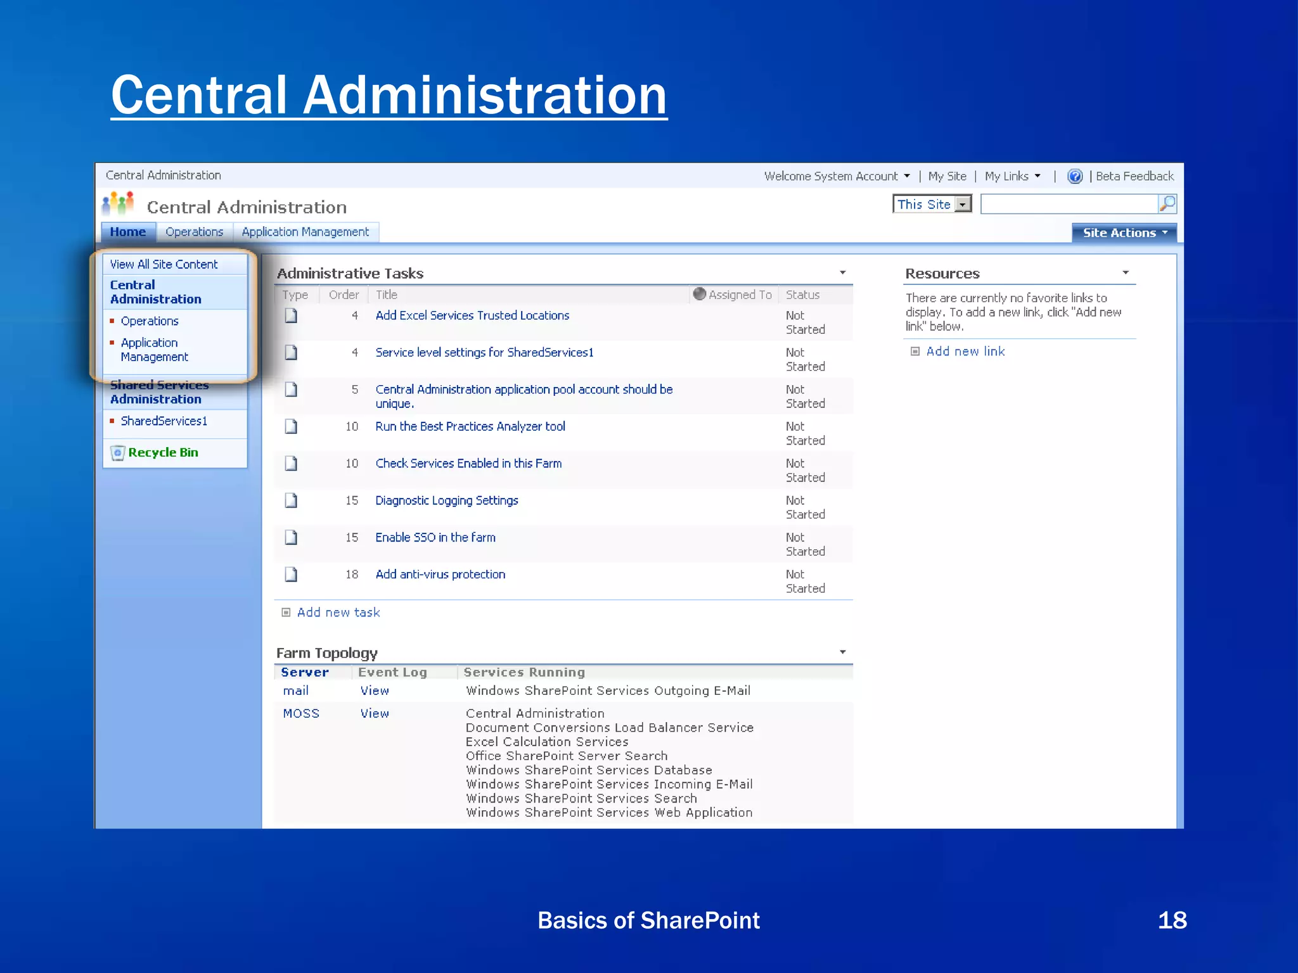Click document icon for Diagnostic Logging Settings task
Image resolution: width=1298 pixels, height=973 pixels.
tap(291, 500)
